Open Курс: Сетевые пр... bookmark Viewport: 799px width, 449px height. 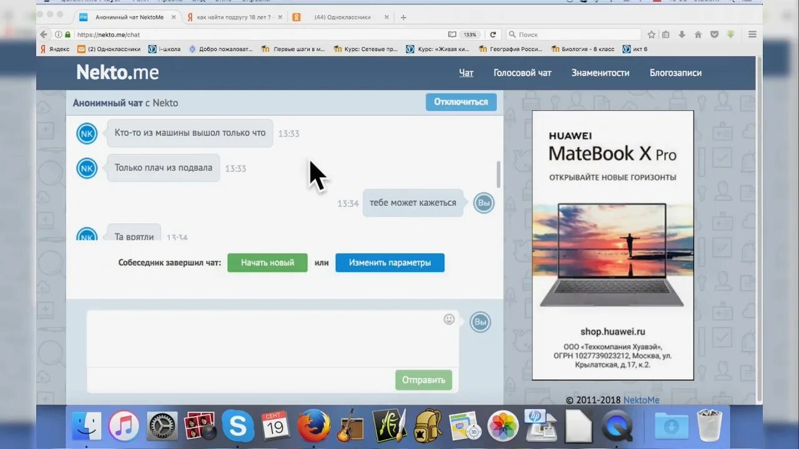click(365, 49)
